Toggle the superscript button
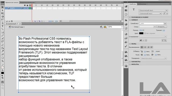Viewport: 172px width, 96px height. point(163,40)
